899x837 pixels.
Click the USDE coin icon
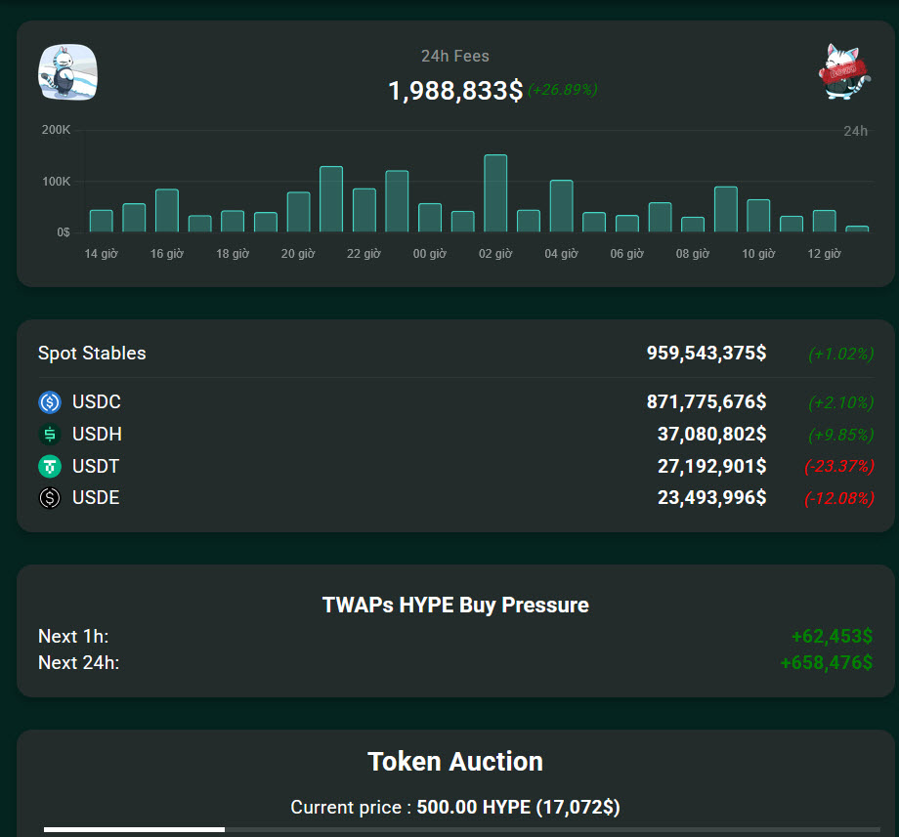tap(50, 498)
